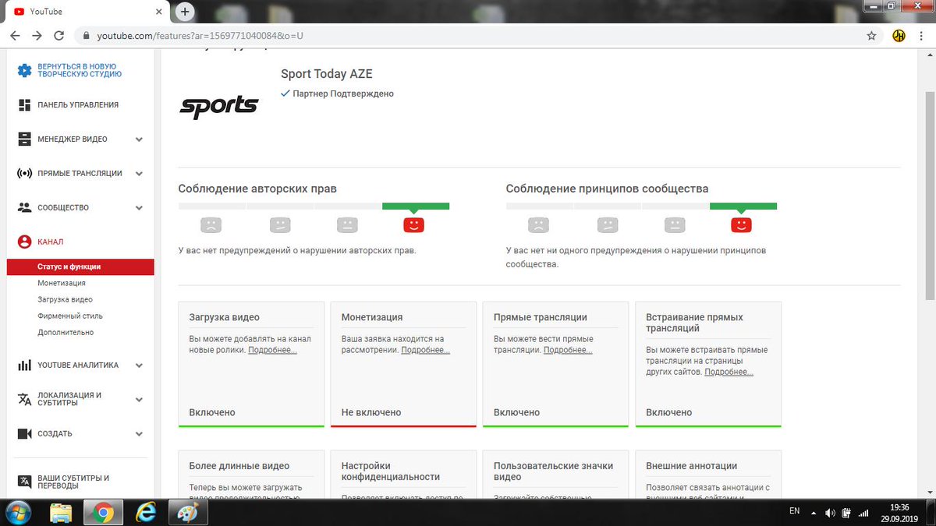Click Подробнее link in Загрузка видео card
Image resolution: width=936 pixels, height=526 pixels.
(272, 350)
